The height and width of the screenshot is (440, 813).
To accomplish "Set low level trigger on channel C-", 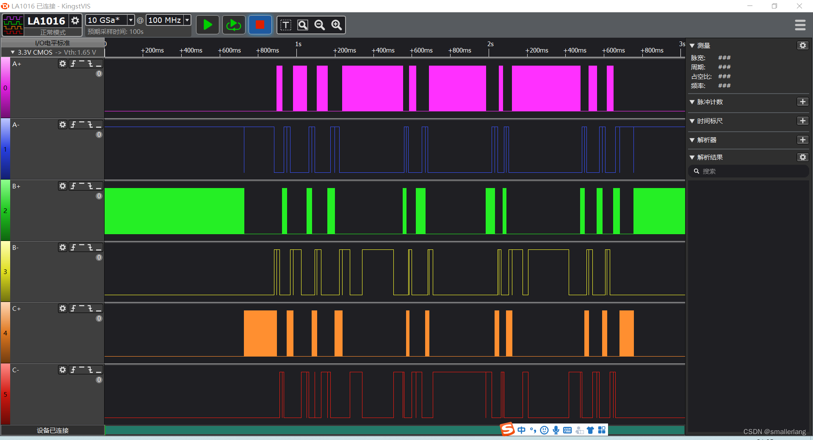I will [99, 370].
